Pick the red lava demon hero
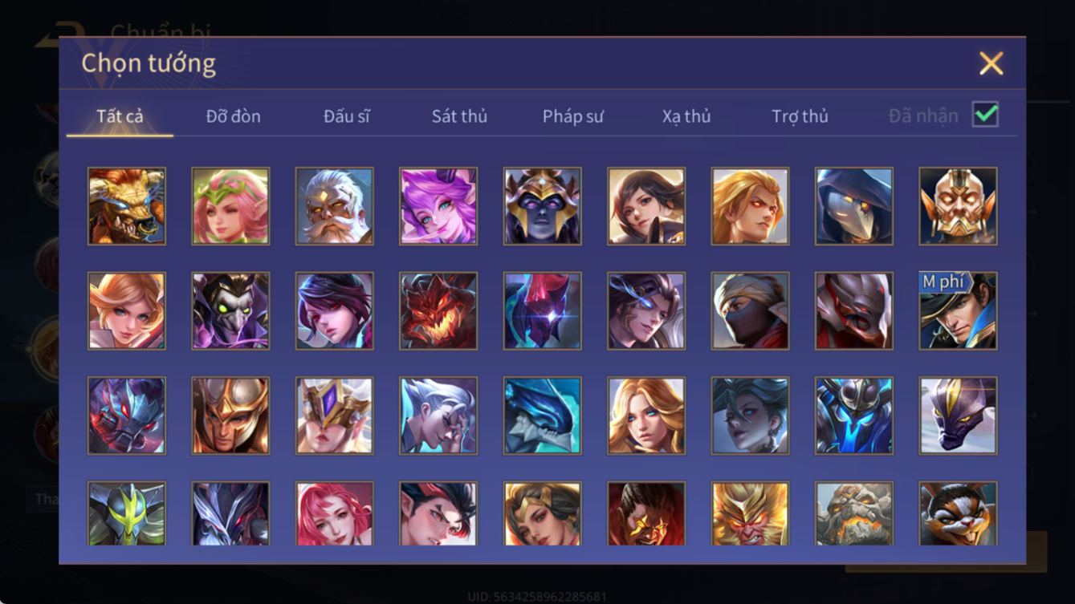 tap(438, 311)
